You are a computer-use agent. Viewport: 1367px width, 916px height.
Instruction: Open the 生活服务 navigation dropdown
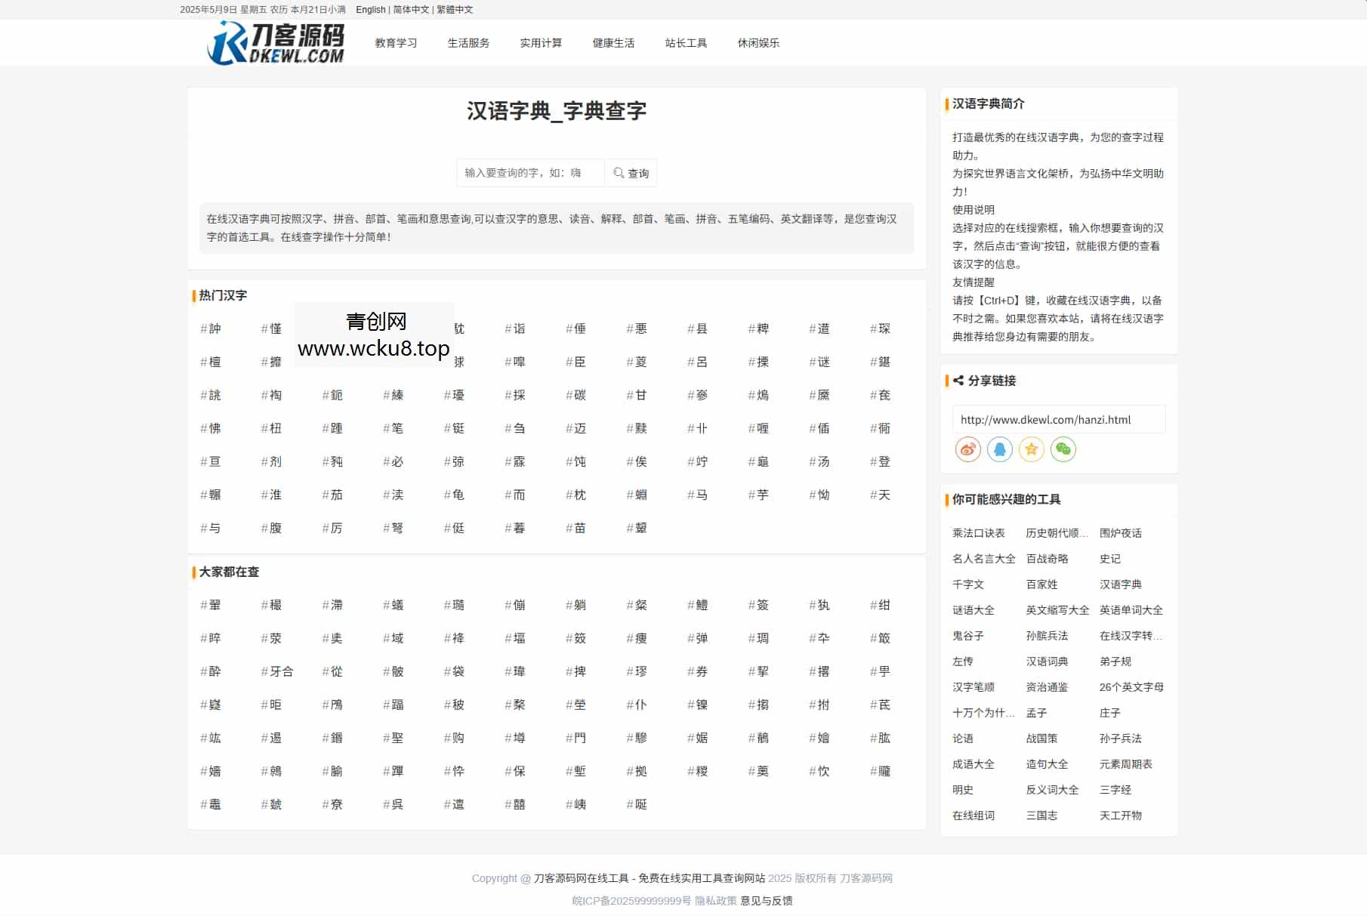pyautogui.click(x=467, y=43)
